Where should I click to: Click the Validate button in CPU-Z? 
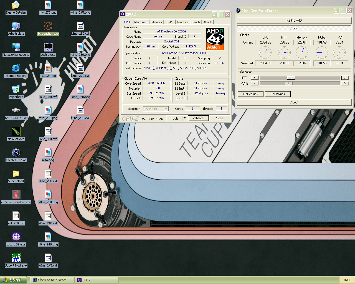[x=198, y=118]
